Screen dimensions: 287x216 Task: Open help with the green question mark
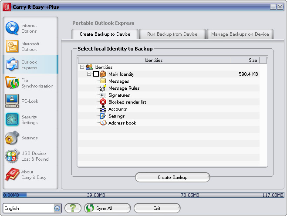[73, 208]
